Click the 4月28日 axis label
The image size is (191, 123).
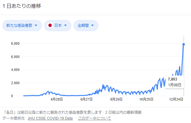pos(57,99)
